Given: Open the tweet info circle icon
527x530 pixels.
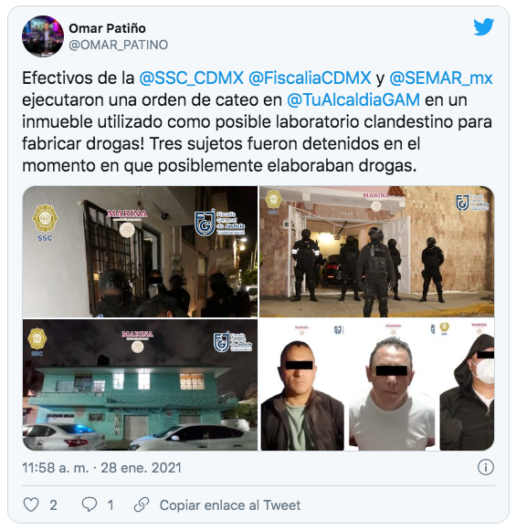Looking at the screenshot, I should pos(486,467).
